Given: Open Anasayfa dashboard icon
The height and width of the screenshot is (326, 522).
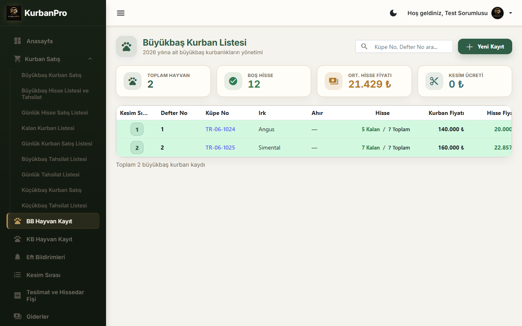Looking at the screenshot, I should [18, 41].
